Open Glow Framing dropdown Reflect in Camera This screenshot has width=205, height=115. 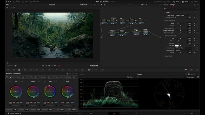(x=183, y=48)
